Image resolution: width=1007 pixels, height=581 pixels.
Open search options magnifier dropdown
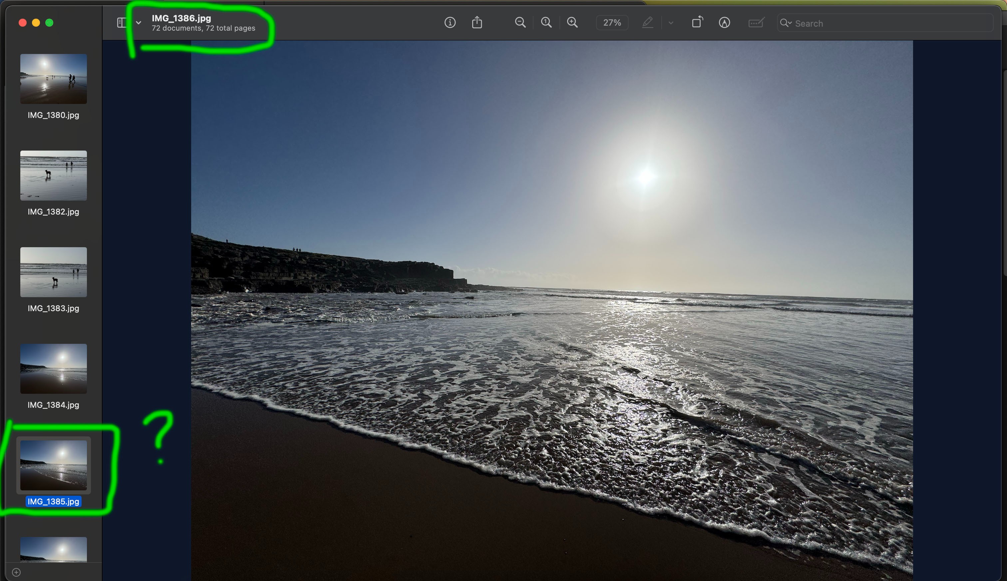(786, 23)
